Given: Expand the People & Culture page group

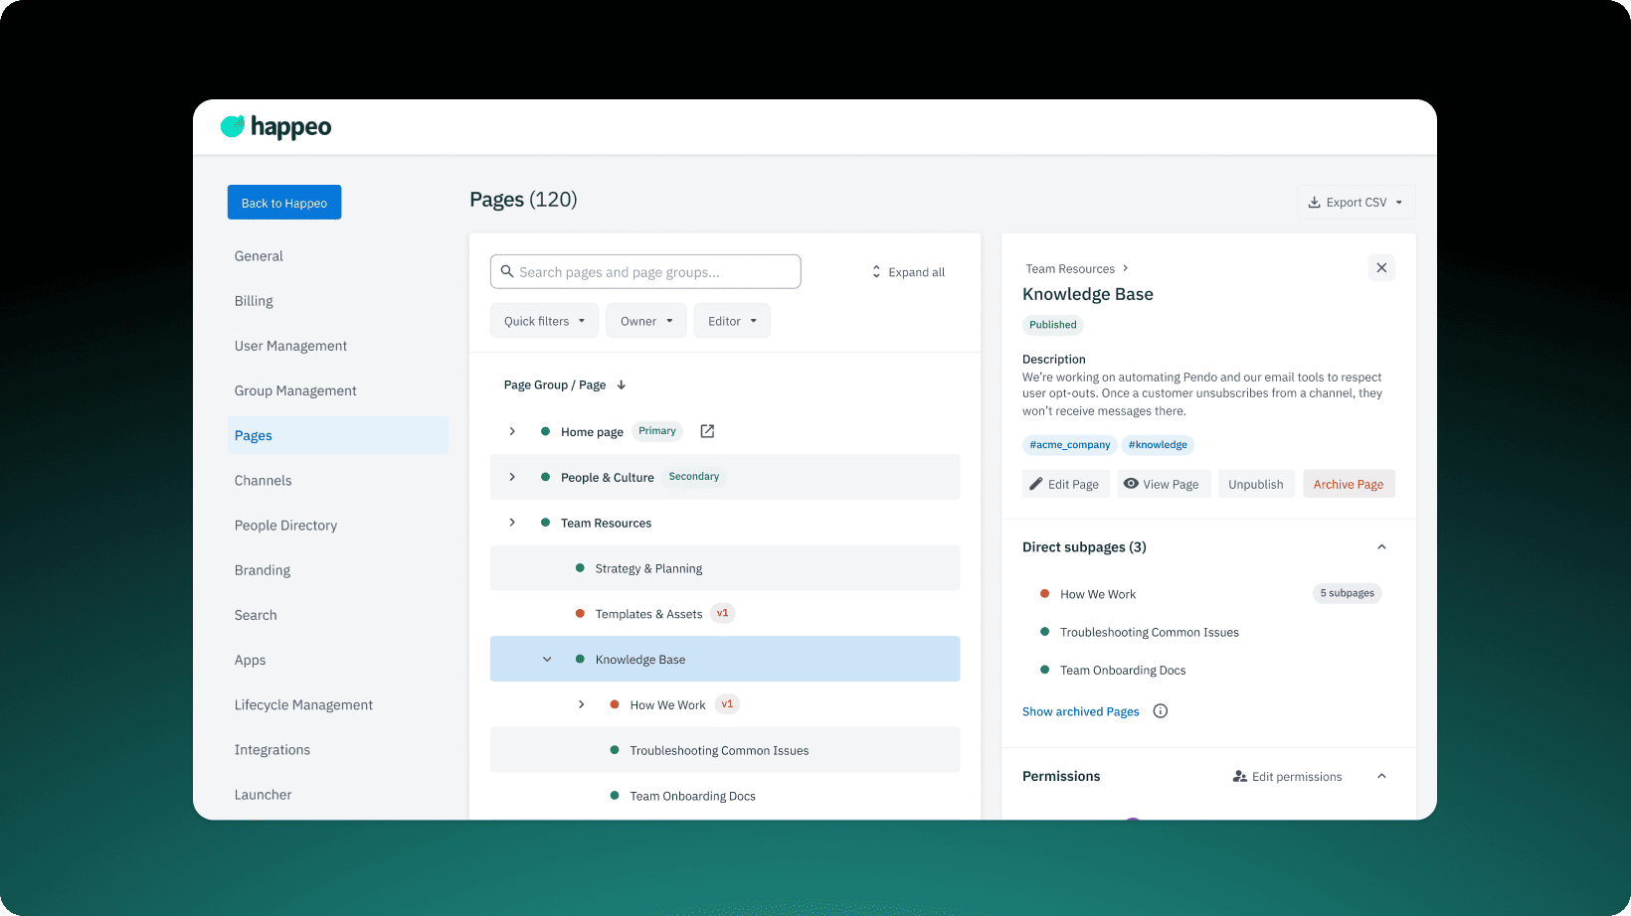Looking at the screenshot, I should (512, 477).
